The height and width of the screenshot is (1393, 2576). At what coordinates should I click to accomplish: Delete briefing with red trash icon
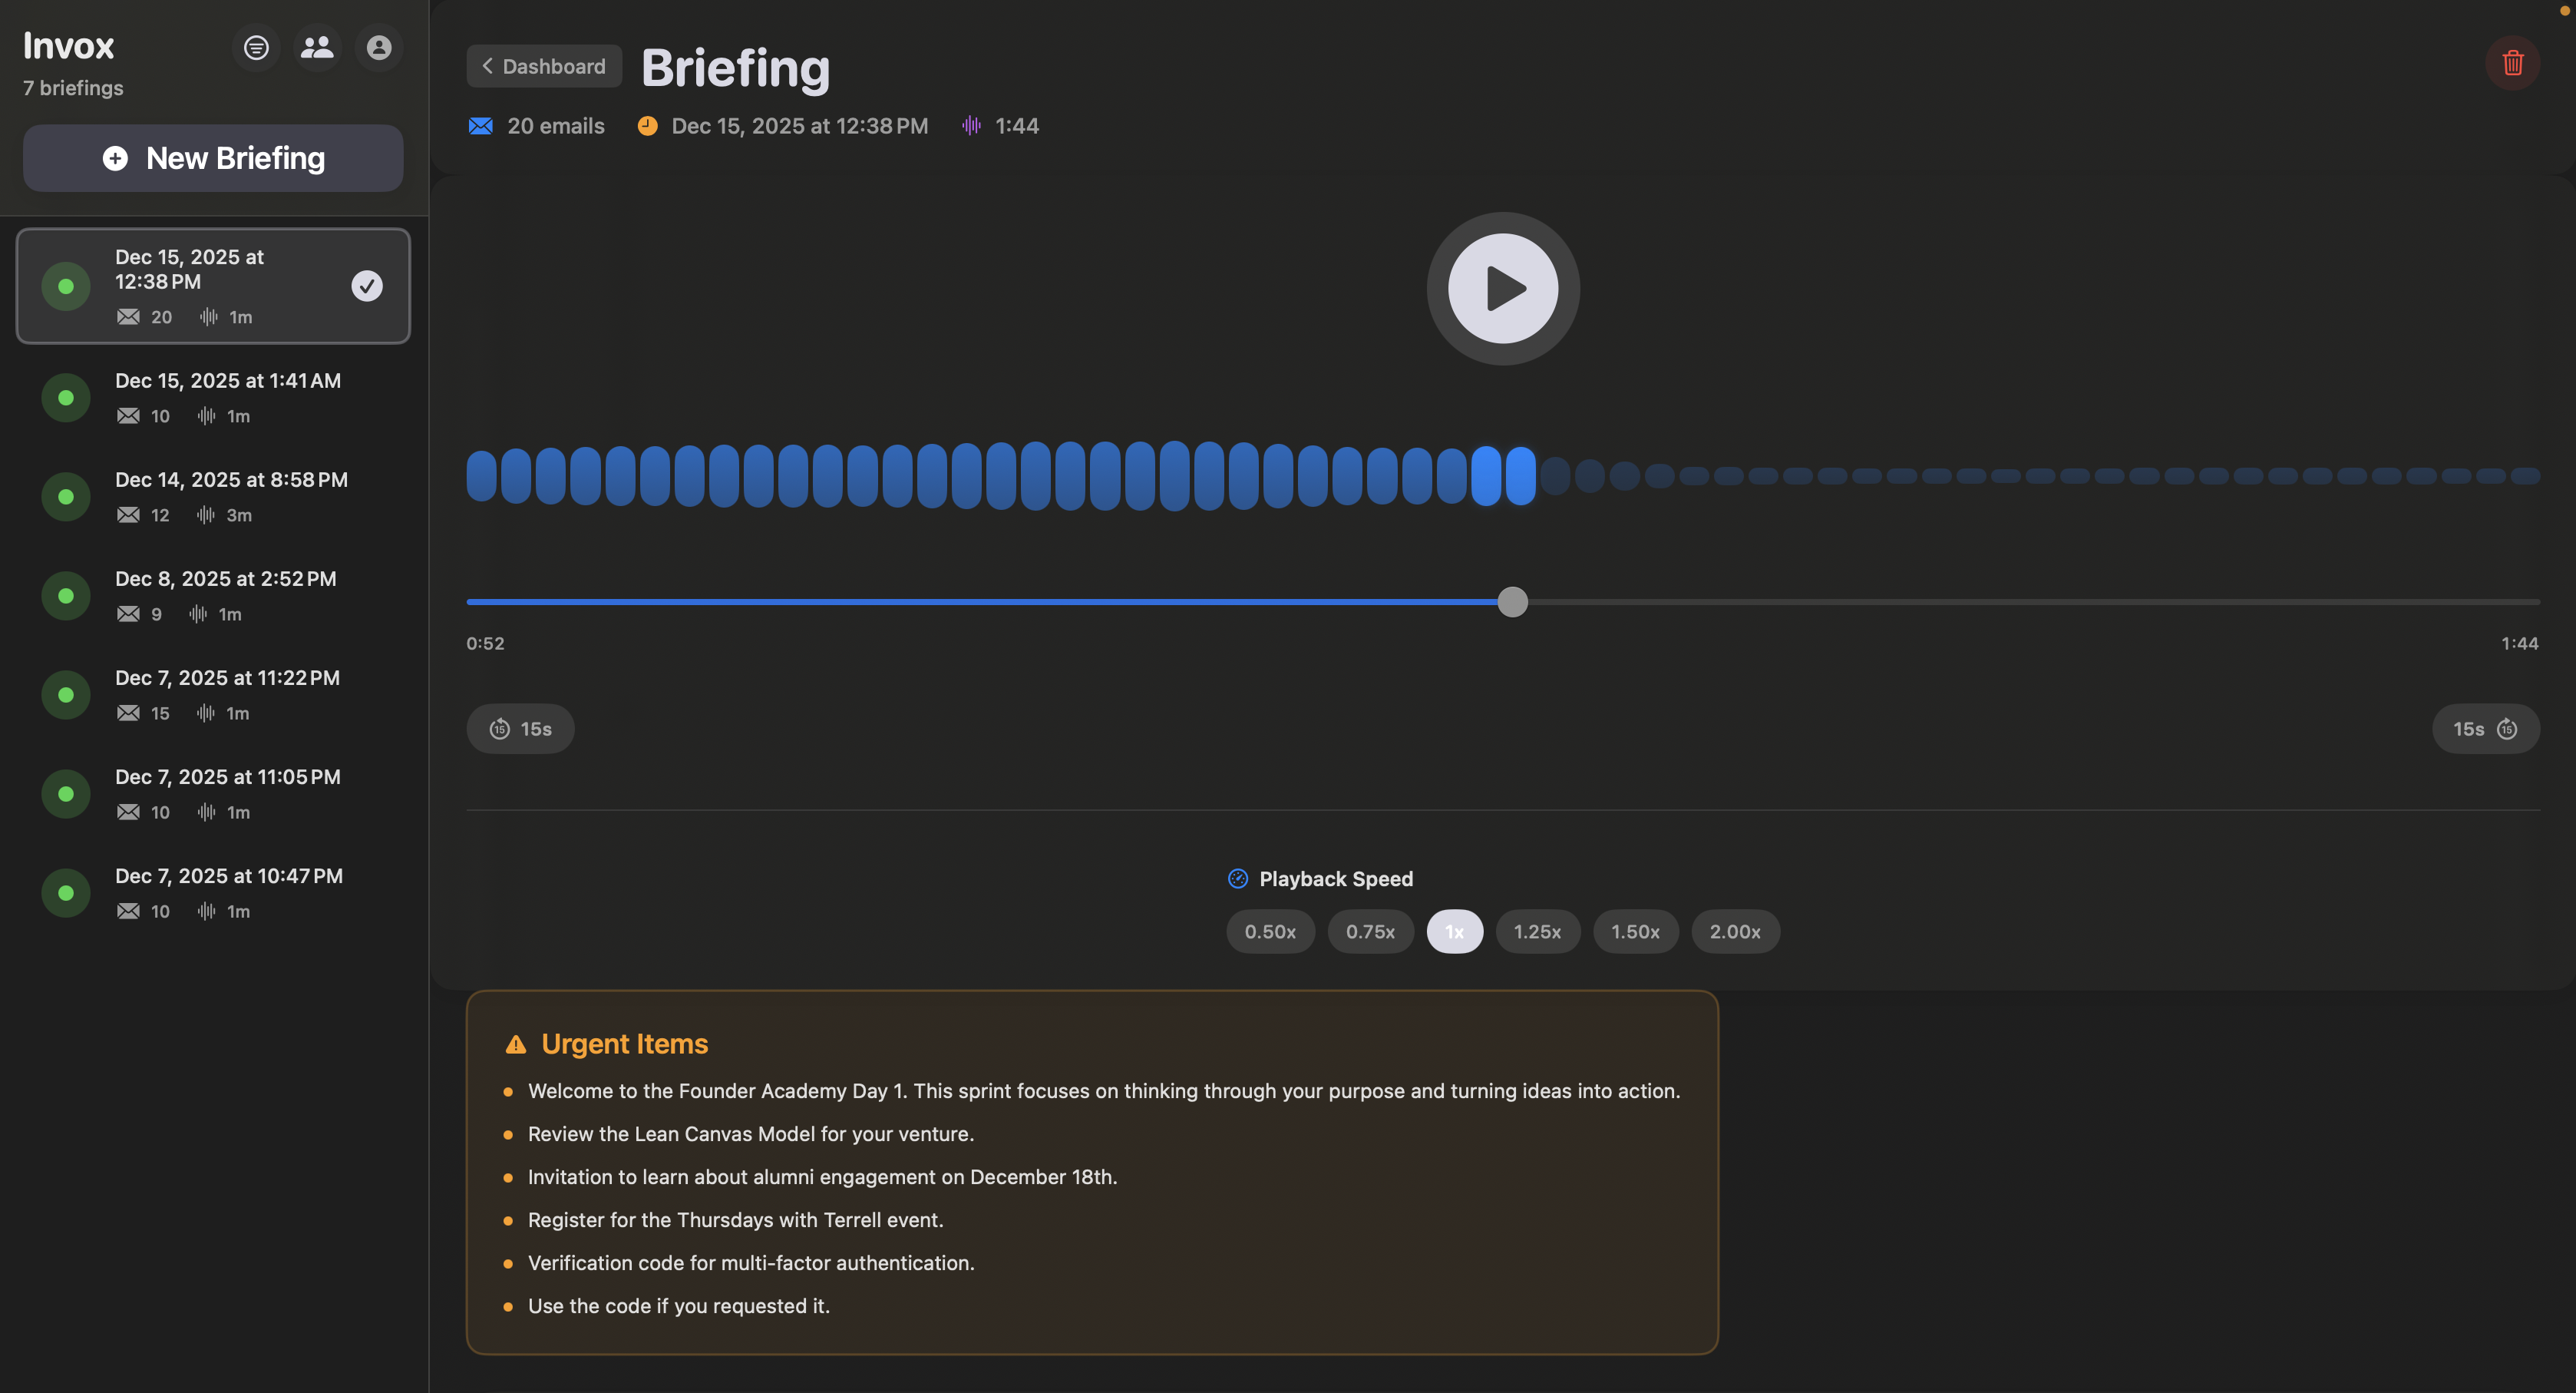2512,63
